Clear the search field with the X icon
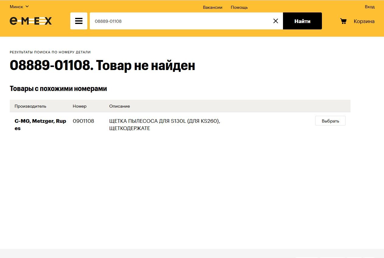Viewport: 384px width, 258px height. click(x=276, y=21)
